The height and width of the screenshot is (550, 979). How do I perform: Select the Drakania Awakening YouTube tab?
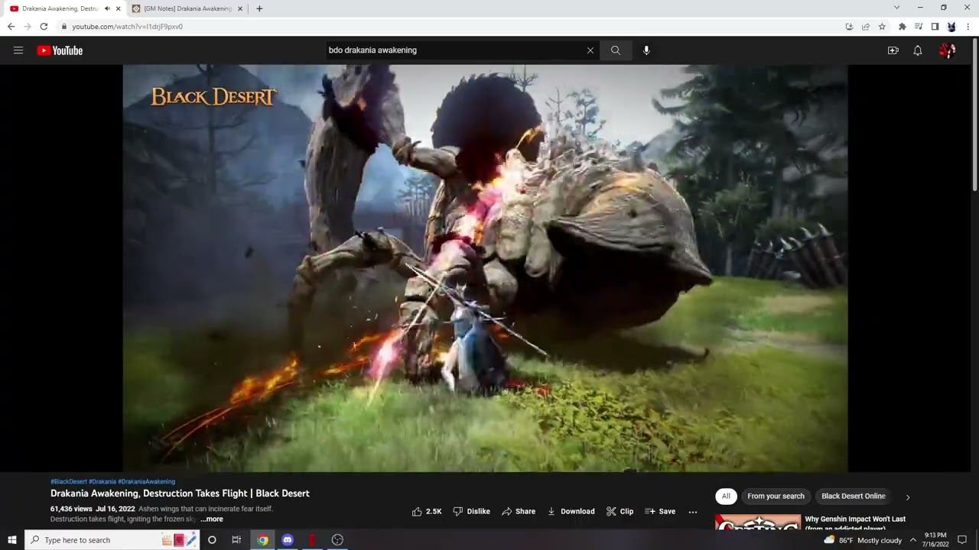tap(60, 8)
